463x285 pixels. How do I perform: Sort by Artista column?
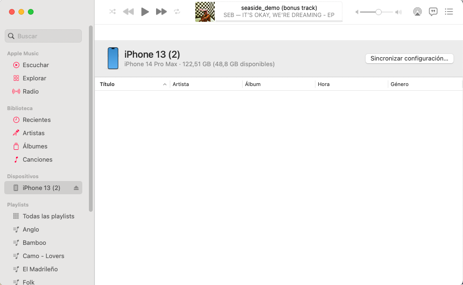pos(206,85)
